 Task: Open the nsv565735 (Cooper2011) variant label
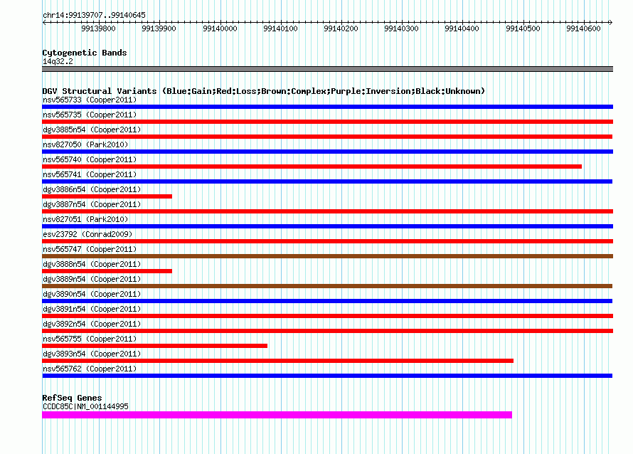tap(90, 115)
